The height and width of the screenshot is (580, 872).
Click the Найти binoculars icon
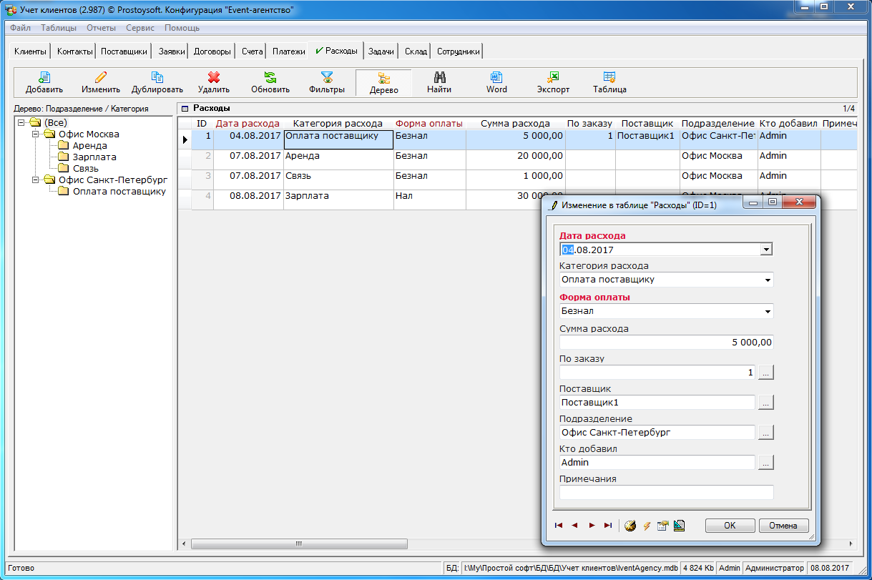439,78
